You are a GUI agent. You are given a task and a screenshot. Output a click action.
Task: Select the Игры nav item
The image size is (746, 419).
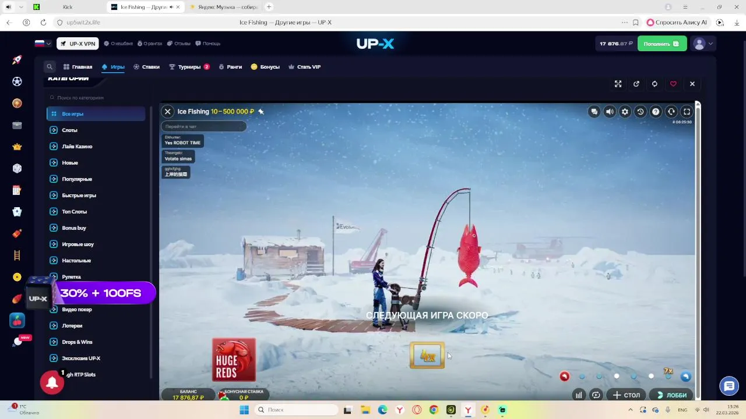click(x=113, y=67)
